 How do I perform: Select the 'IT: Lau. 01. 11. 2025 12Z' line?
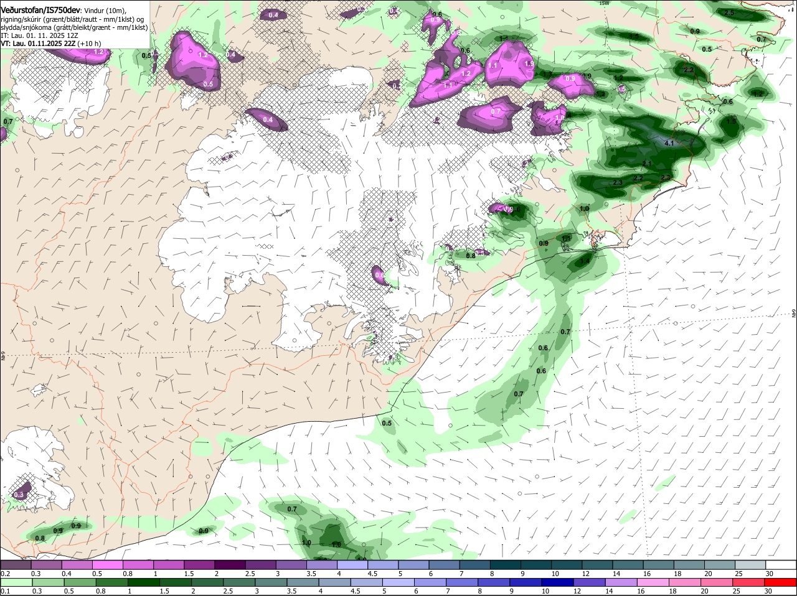[39, 35]
